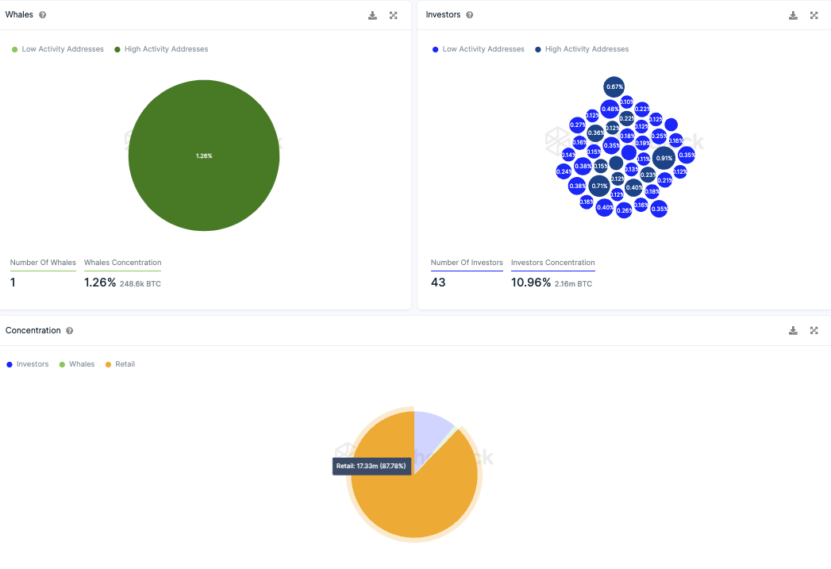
Task: Click the green 1.26% whale circle
Action: point(204,156)
